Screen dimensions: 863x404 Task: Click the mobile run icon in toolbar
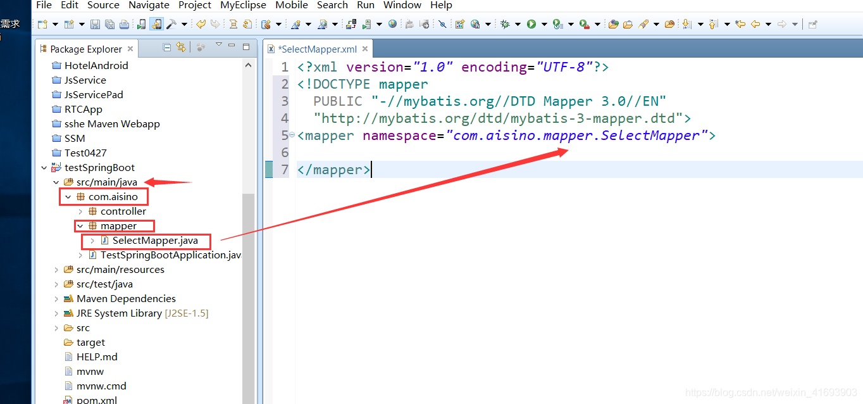[x=142, y=24]
